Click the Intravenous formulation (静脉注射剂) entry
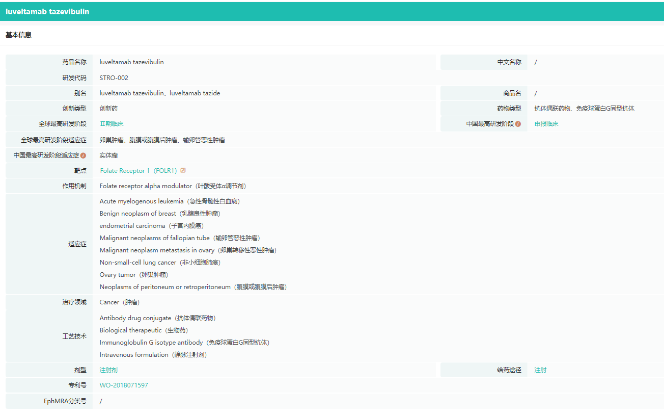The image size is (664, 416). (153, 355)
